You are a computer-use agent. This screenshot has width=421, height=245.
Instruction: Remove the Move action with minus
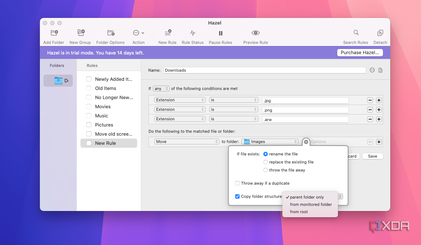[x=370, y=142]
